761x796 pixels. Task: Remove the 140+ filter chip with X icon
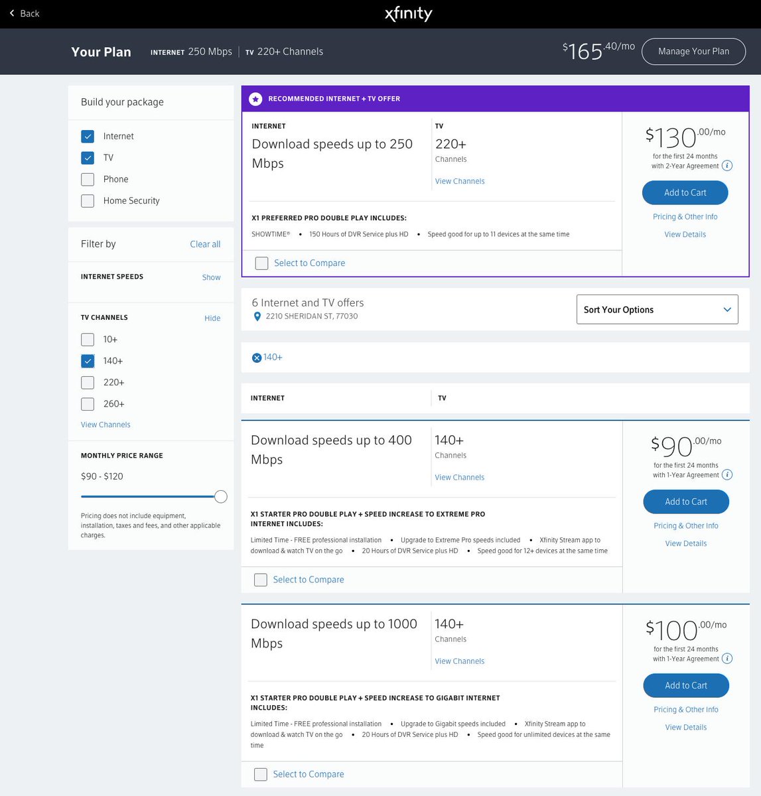click(x=257, y=358)
